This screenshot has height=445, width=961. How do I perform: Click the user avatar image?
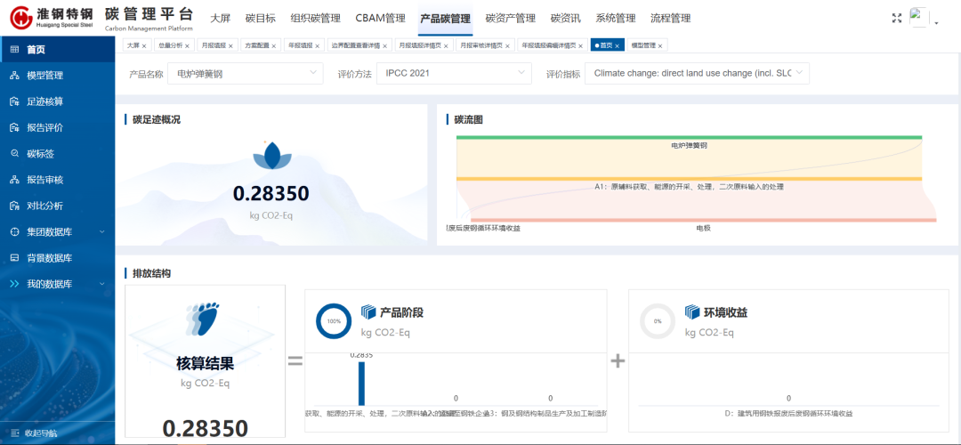point(918,18)
